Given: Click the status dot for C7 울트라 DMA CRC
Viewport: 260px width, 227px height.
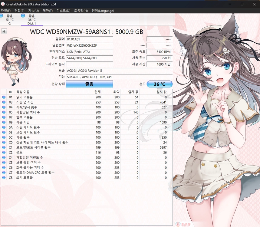Looking at the screenshot, I should pos(4,173).
